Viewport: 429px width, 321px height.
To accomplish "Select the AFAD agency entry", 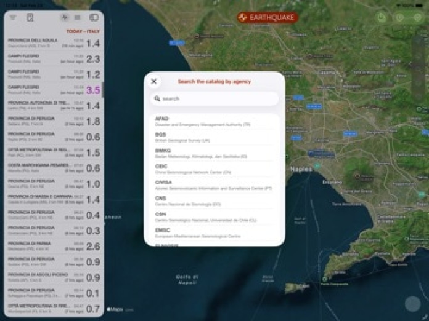I will 214,121.
